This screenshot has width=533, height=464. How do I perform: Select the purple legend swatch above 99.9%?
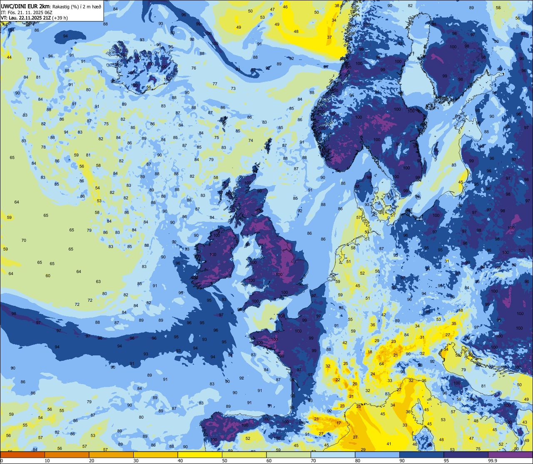510,454
